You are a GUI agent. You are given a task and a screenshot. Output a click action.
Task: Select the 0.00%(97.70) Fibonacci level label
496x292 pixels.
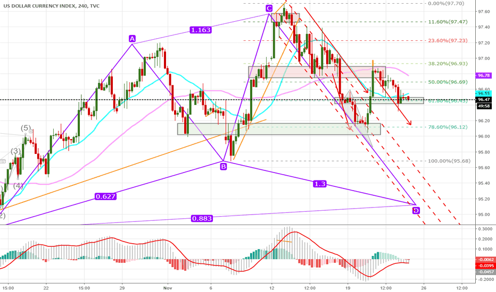446,4
